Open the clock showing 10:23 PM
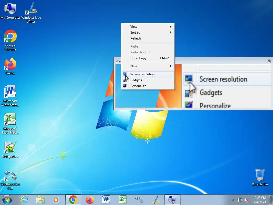The height and width of the screenshot is (205, 273). (259, 200)
